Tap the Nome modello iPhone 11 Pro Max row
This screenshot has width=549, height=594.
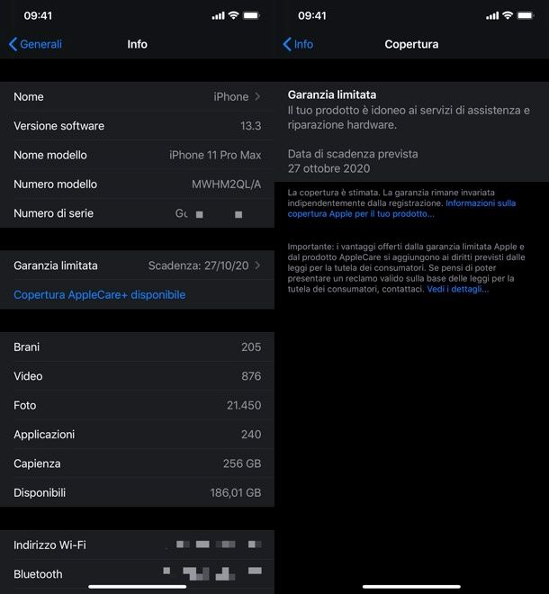137,155
